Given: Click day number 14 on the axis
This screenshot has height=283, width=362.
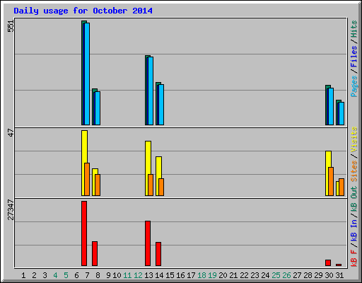Looking at the screenshot, I should (159, 275).
